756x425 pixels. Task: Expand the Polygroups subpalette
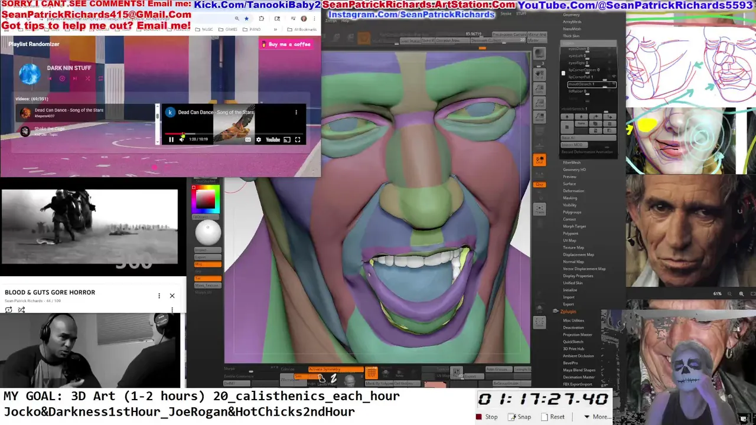click(x=572, y=212)
